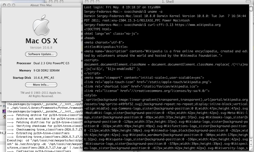Click the 'apple-touch-icon' link line
254x152 pixels.
(148, 82)
